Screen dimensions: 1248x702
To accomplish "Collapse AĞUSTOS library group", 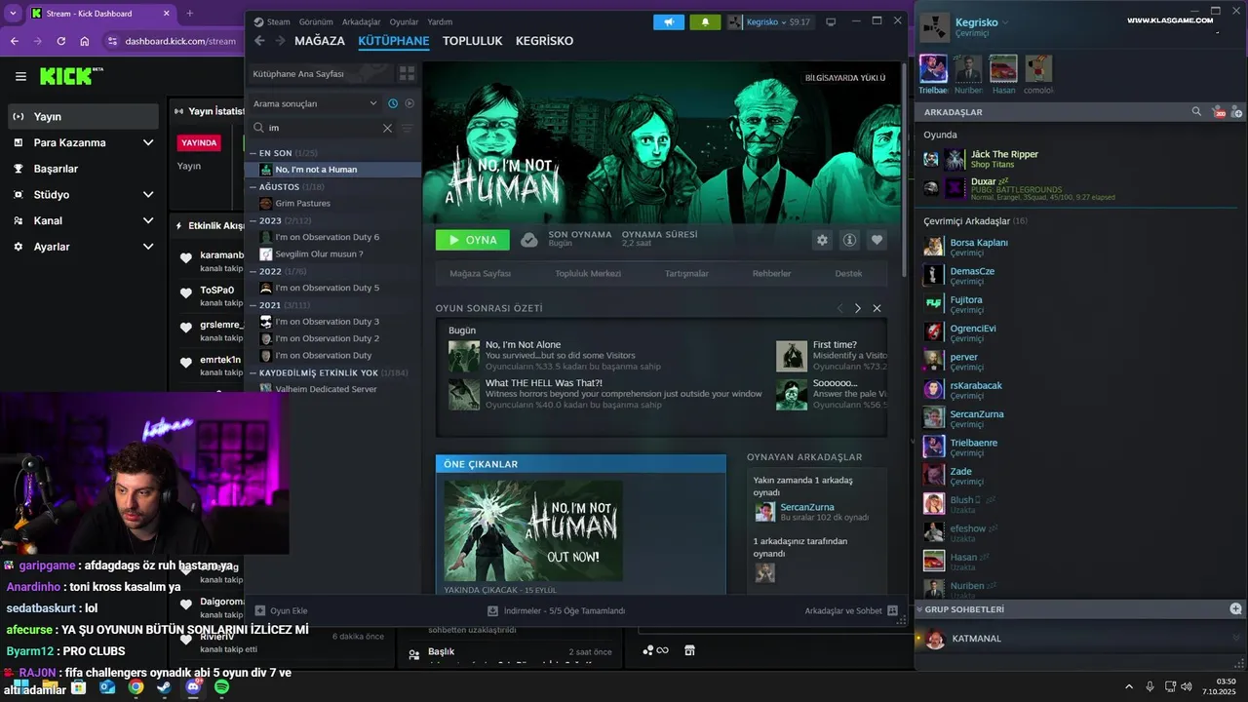I will (253, 186).
